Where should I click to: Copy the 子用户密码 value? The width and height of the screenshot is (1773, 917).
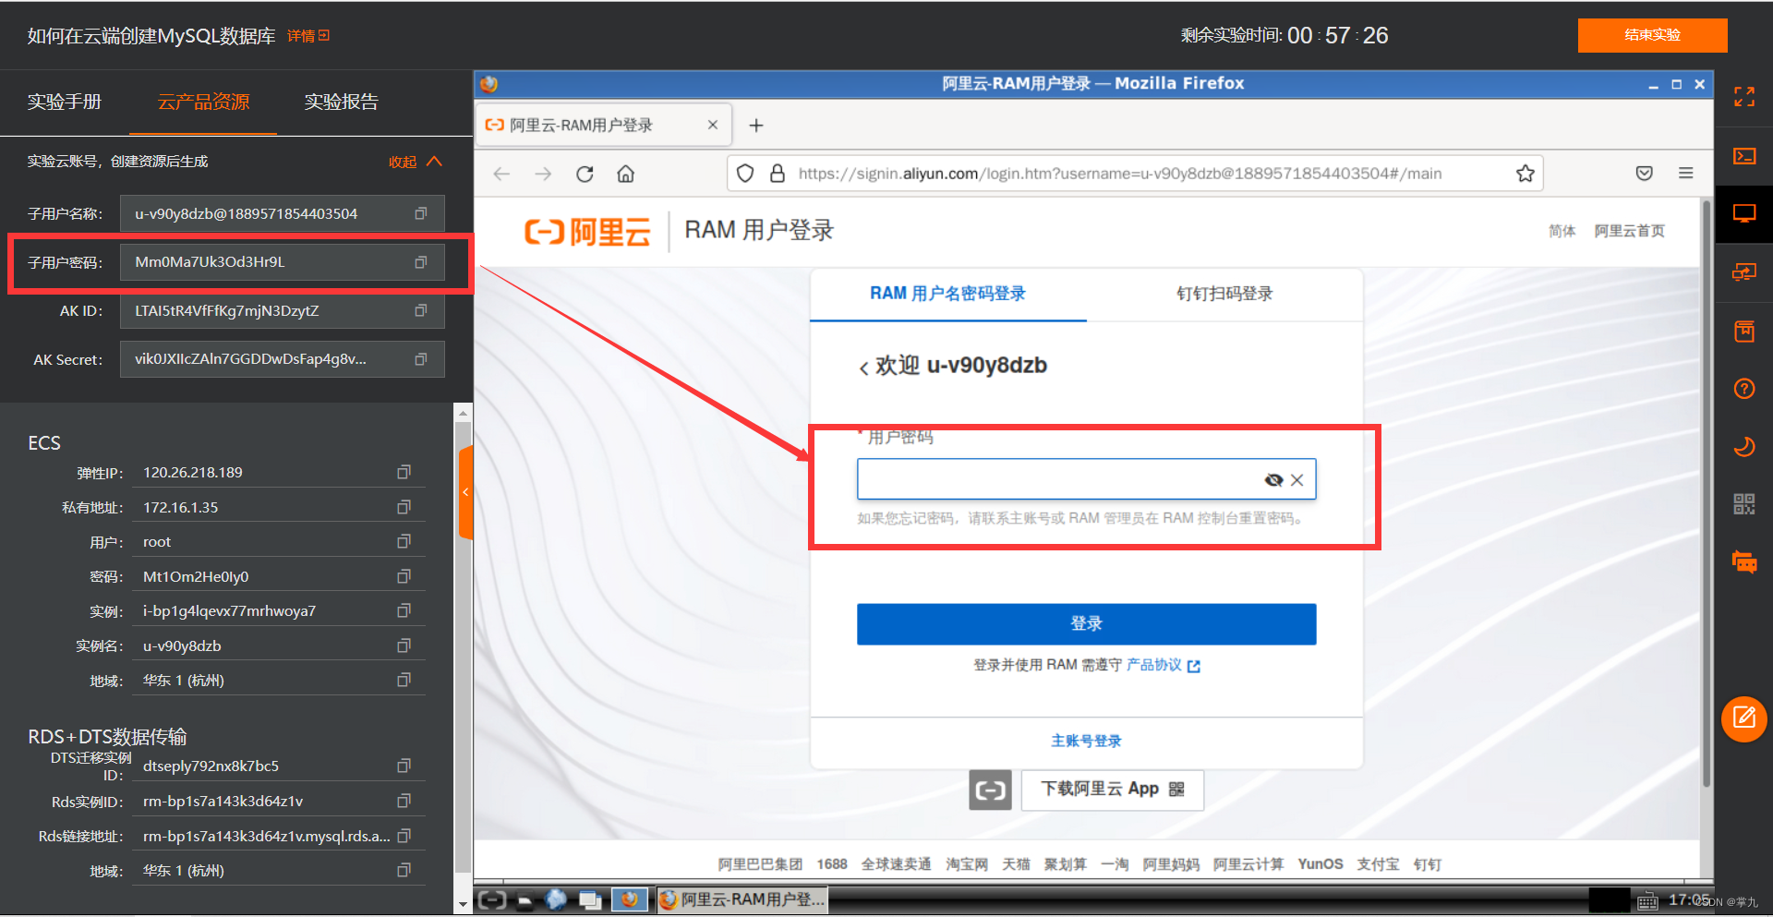coord(421,262)
